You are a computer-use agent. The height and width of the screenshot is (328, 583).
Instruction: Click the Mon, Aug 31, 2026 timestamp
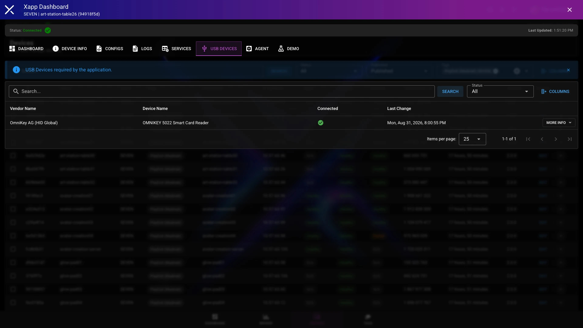pyautogui.click(x=416, y=123)
